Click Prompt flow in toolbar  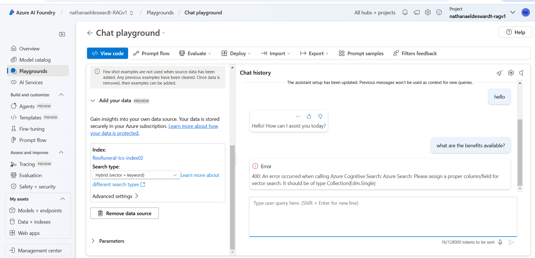(151, 53)
